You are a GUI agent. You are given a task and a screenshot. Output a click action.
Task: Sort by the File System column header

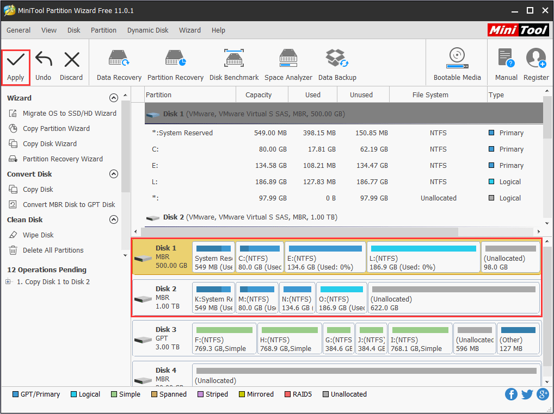coord(438,95)
